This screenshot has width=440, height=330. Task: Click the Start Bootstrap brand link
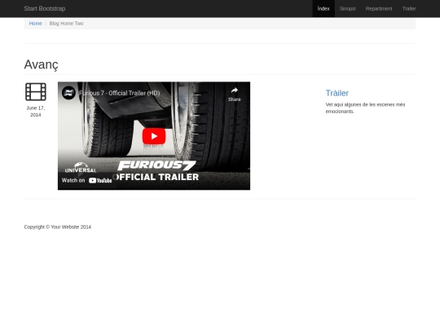click(45, 9)
